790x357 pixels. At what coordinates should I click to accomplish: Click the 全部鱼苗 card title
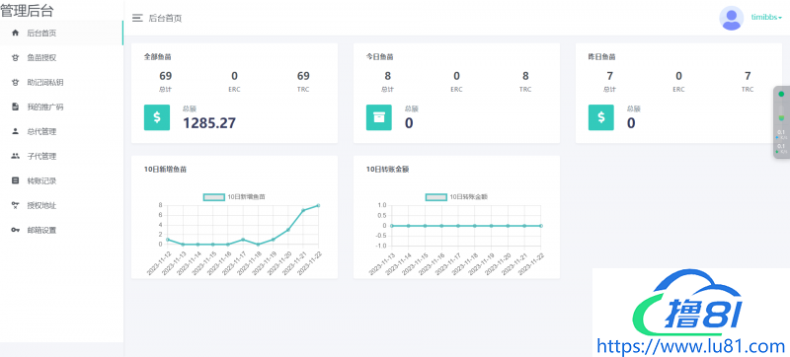click(157, 57)
